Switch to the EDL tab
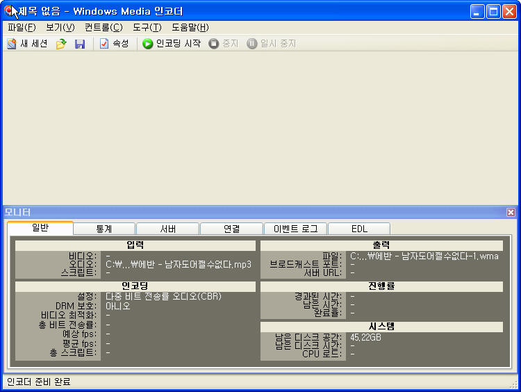The width and height of the screenshot is (521, 392). [359, 229]
